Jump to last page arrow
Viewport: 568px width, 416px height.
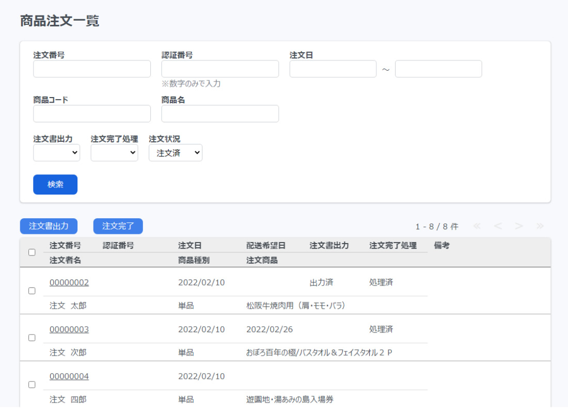[540, 226]
